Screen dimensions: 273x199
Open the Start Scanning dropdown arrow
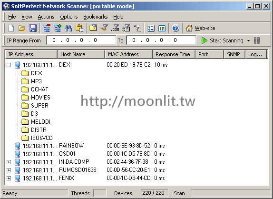point(248,40)
